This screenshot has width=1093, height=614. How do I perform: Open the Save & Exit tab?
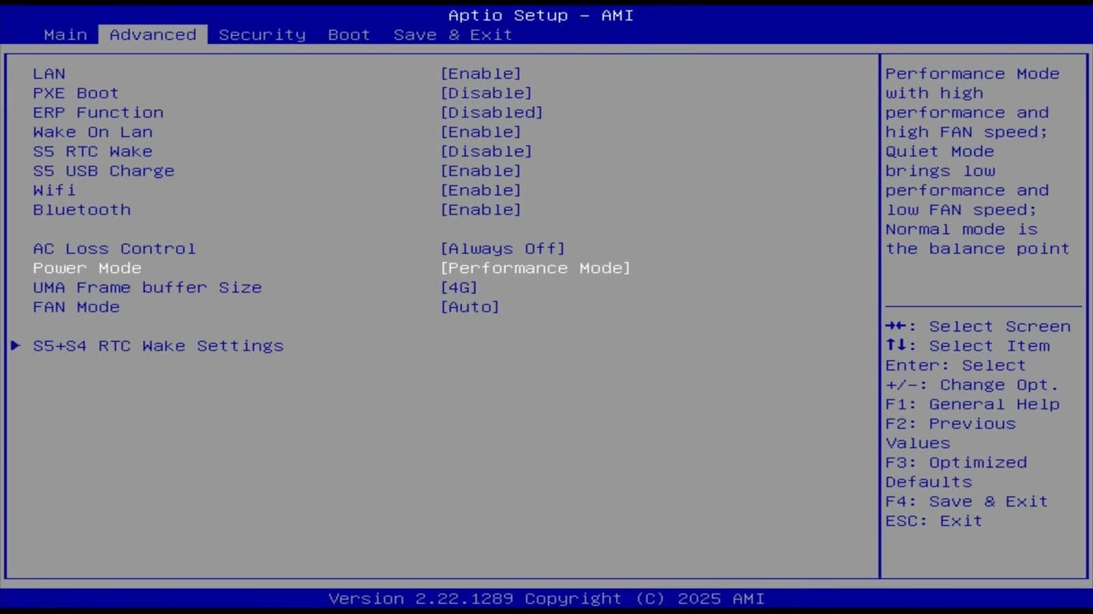[453, 35]
